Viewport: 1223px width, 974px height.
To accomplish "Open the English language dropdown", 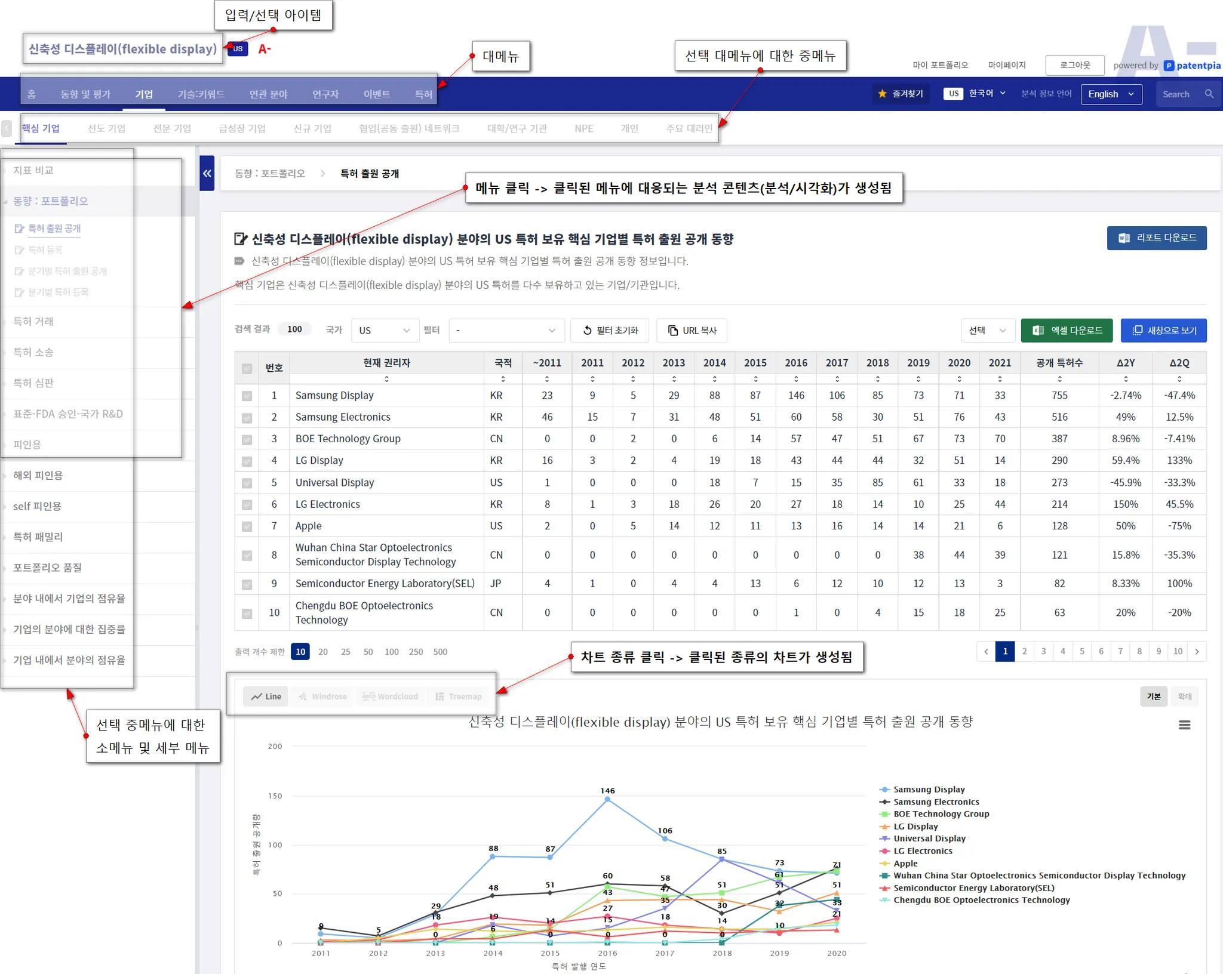I will coord(1111,94).
